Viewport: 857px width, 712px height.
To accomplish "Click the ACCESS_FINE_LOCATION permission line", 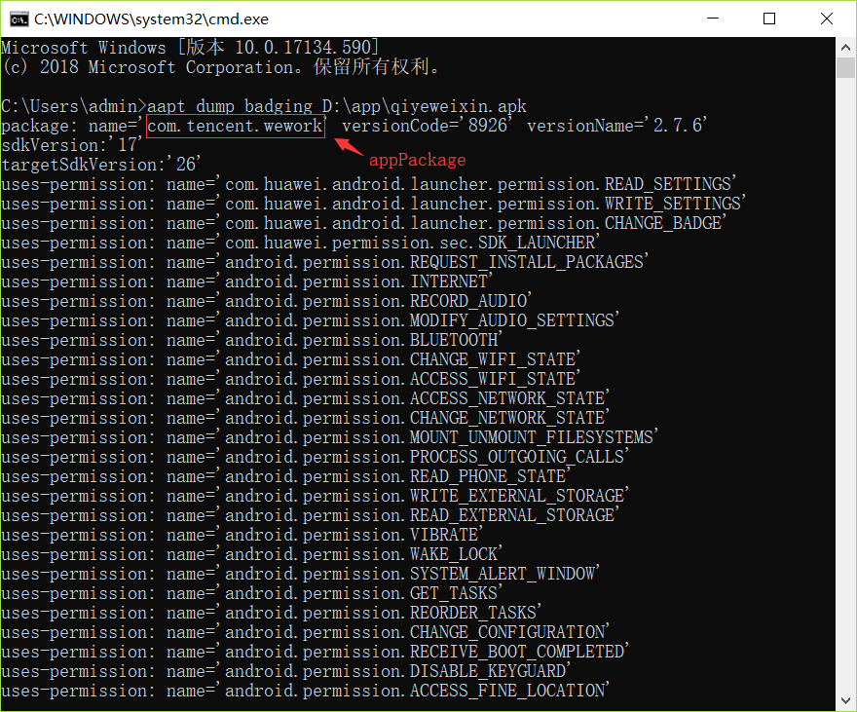I will [x=305, y=691].
